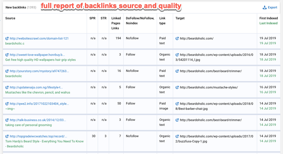Click external link icon for qwe2.info source
This screenshot has height=154, width=283.
click(x=7, y=103)
